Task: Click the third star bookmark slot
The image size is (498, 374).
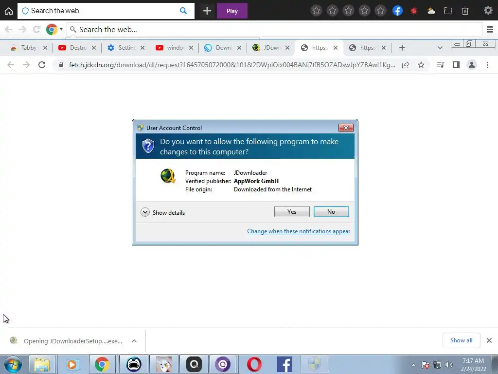Action: tap(348, 11)
